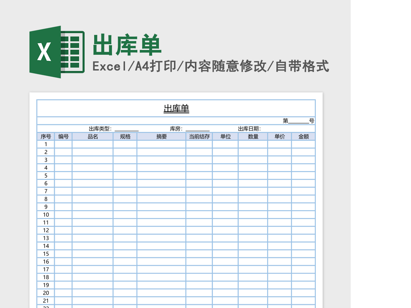Image resolution: width=411 pixels, height=308 pixels.
Task: Click the empty 摘要 cell in row 10
Action: coord(161,215)
